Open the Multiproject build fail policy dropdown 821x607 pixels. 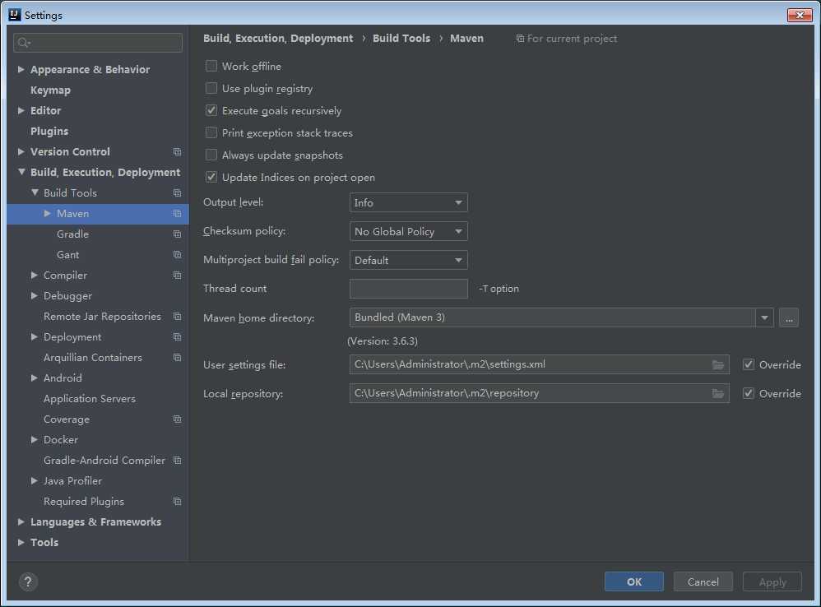(x=408, y=260)
